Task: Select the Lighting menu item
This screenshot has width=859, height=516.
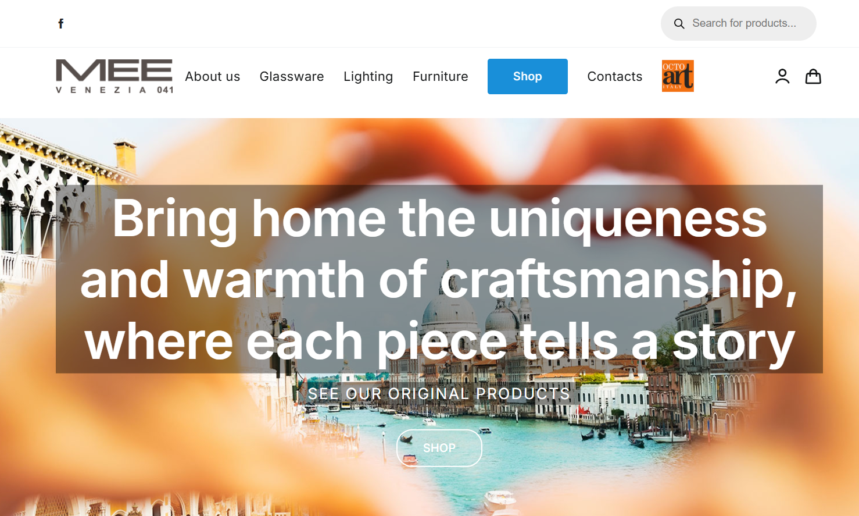Action: 368,76
